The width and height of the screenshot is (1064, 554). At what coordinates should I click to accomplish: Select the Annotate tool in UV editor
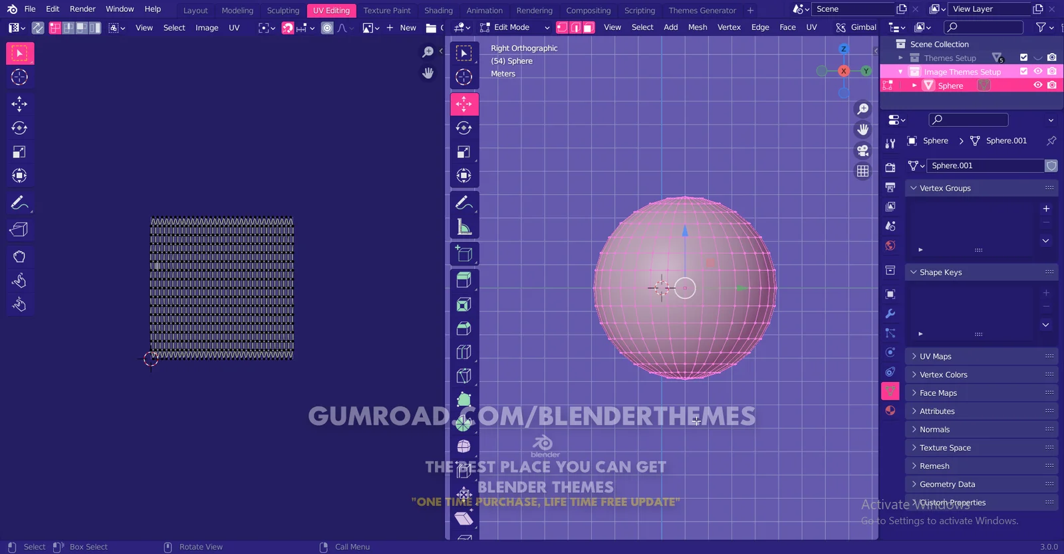click(x=20, y=203)
